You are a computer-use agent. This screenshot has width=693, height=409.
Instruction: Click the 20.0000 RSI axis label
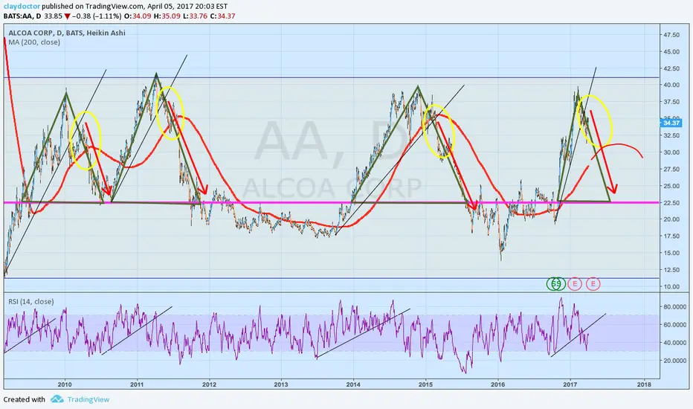pyautogui.click(x=674, y=361)
